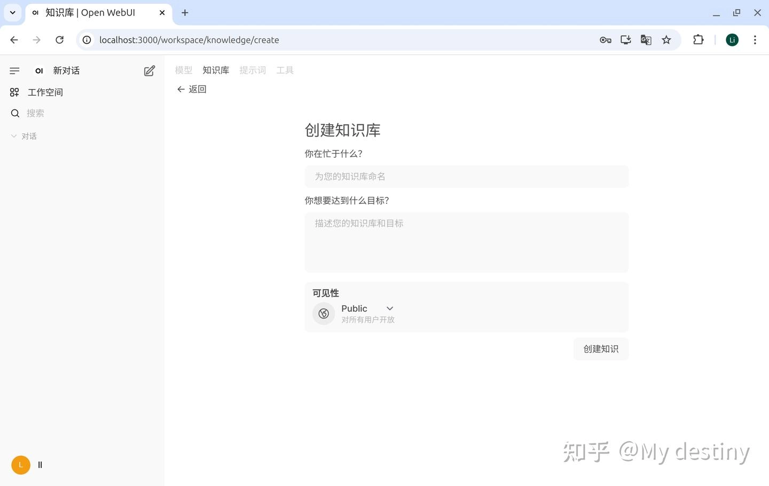
Task: Focus the knowledge base name field
Action: 466,177
